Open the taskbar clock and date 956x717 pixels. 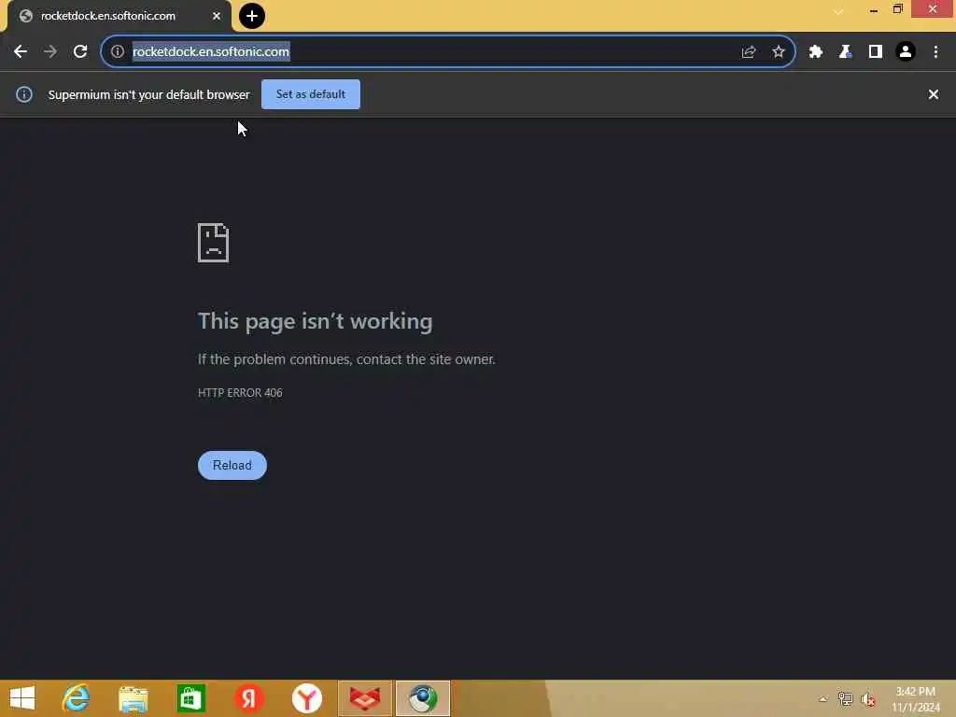point(915,699)
